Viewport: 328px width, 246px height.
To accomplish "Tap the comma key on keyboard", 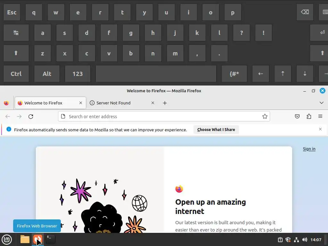I will click(x=197, y=53).
